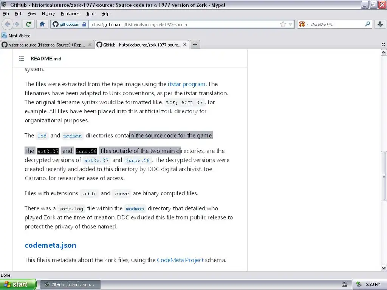This screenshot has height=290, width=387.
Task: Open the README outline list icon
Action: click(22, 59)
